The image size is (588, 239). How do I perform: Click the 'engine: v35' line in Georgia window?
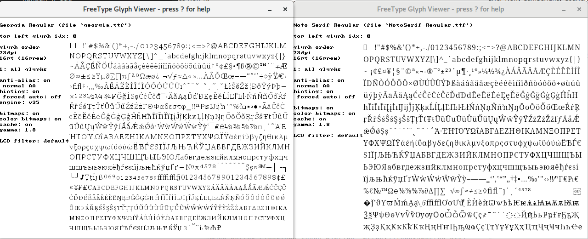pyautogui.click(x=20, y=102)
